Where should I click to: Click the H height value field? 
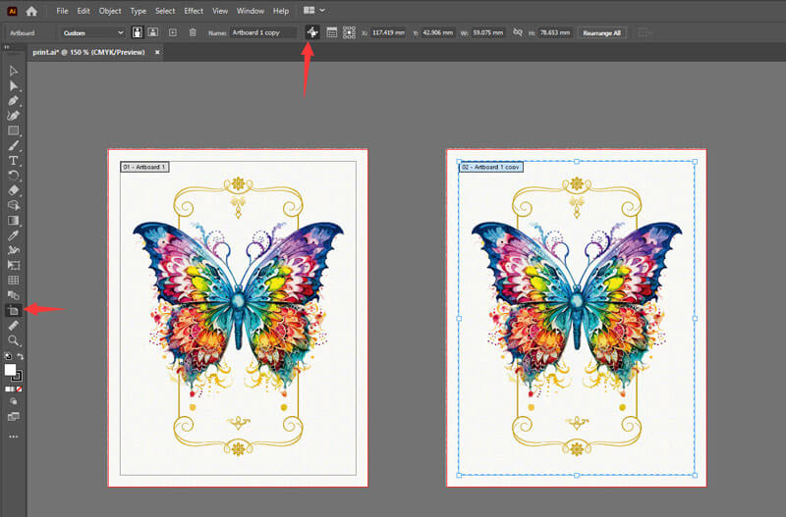[555, 32]
